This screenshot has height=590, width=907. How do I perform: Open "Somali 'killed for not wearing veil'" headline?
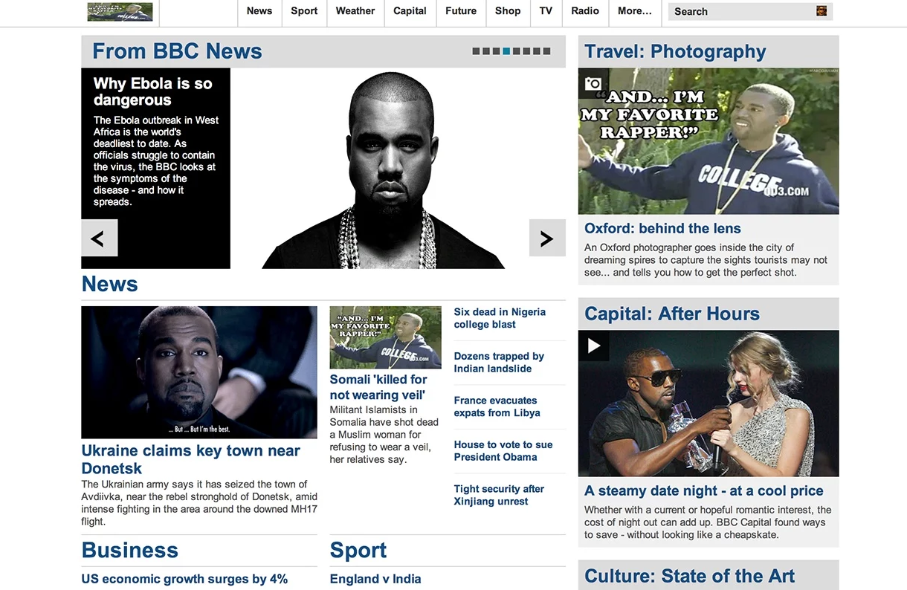[378, 387]
